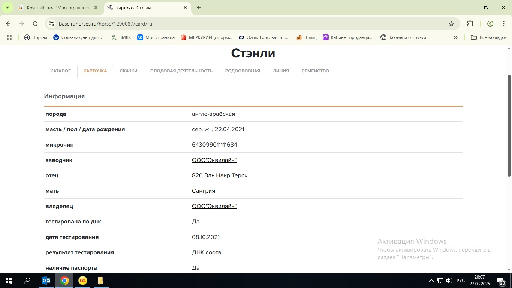The height and width of the screenshot is (288, 512).
Task: Open the Ozon Торговая площадка bookmark
Action: (x=264, y=37)
